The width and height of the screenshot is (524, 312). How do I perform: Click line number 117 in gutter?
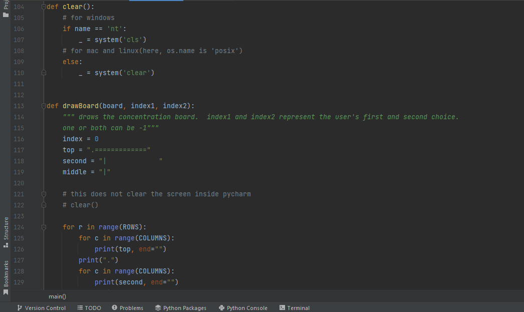[19, 150]
